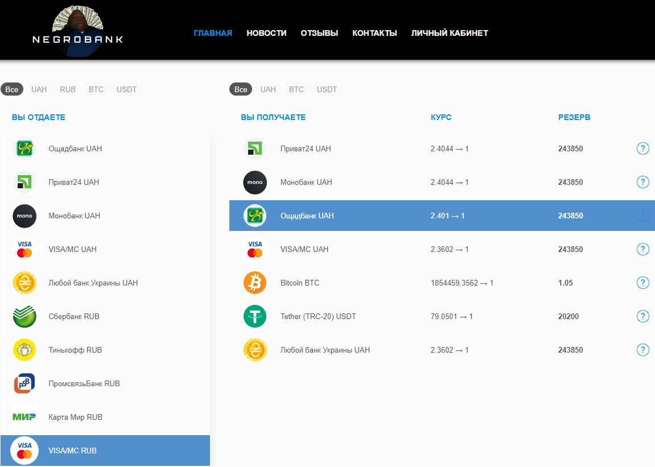
Task: Click the Tether green logo
Action: pyautogui.click(x=255, y=317)
